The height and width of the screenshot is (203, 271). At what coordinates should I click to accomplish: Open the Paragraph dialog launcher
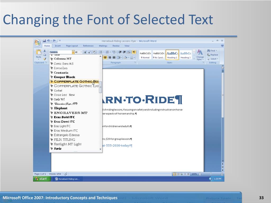click(x=135, y=62)
